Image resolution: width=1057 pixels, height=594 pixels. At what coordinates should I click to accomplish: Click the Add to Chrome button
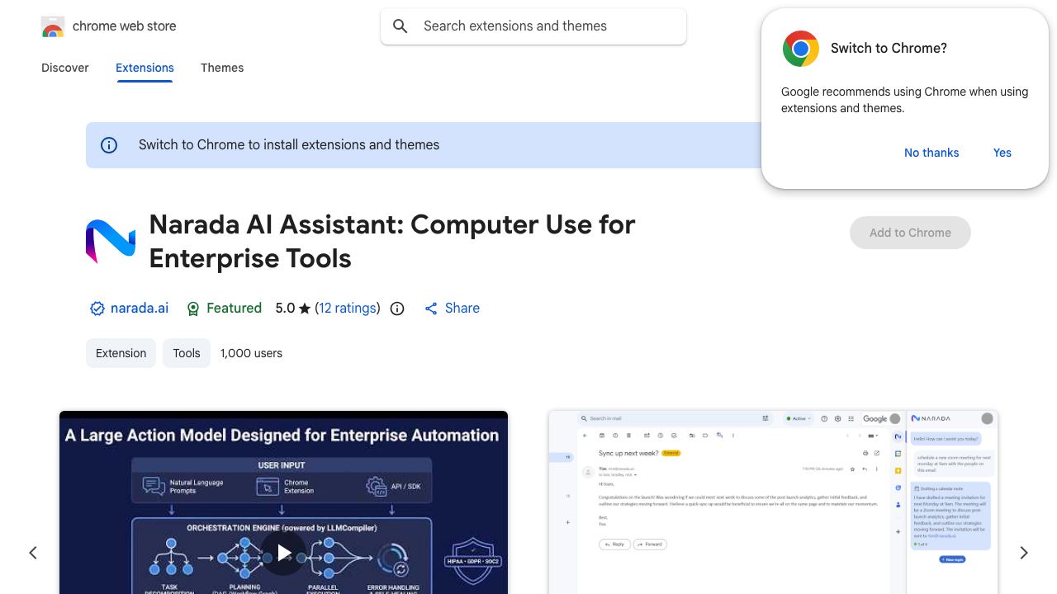click(x=910, y=233)
